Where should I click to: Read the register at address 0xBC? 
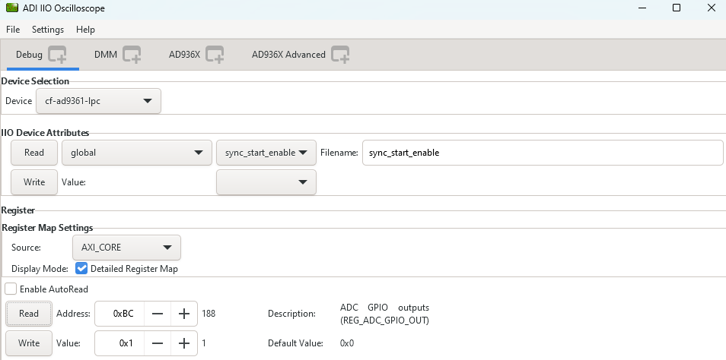pyautogui.click(x=29, y=314)
